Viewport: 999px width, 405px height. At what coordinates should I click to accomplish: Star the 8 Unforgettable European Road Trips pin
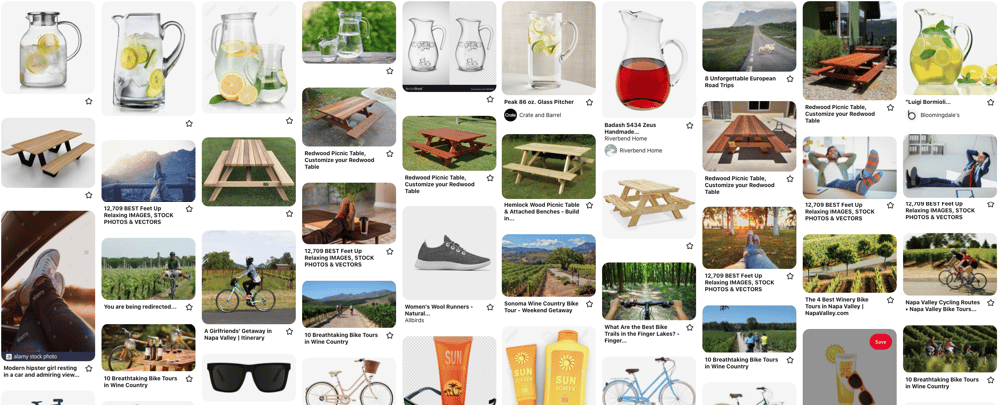coord(790,79)
